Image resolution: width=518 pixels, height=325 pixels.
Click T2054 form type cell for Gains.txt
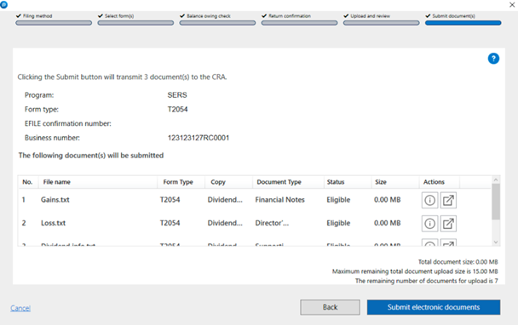pyautogui.click(x=170, y=200)
